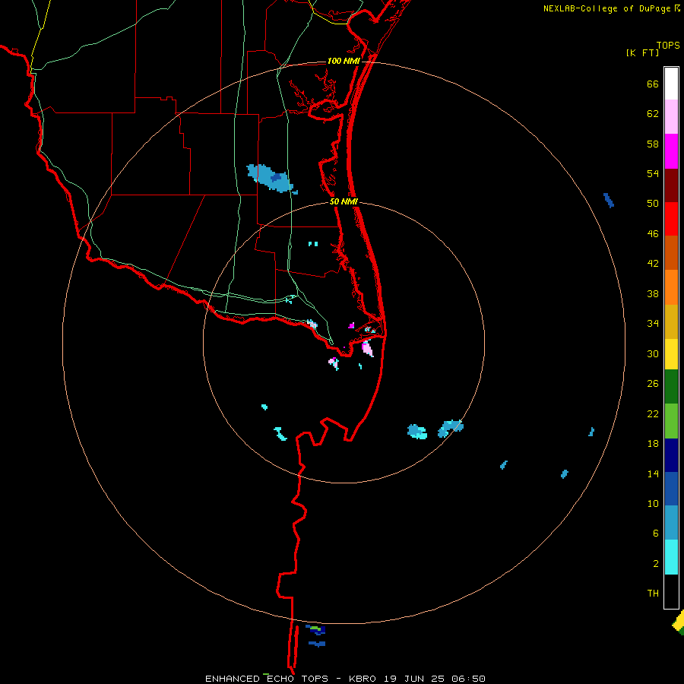This screenshot has width=684, height=684.
Task: Click the "26" legend value
Action: pyautogui.click(x=653, y=384)
